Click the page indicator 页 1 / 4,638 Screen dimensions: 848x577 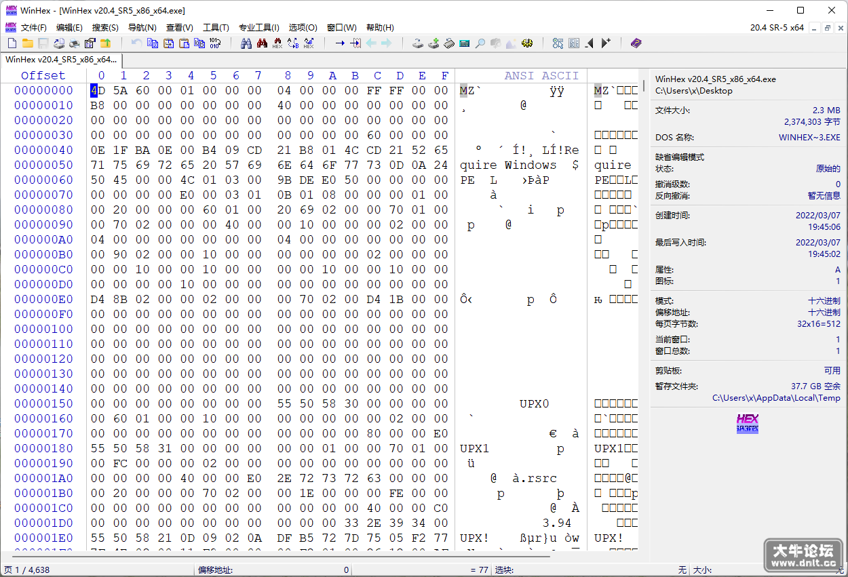[x=27, y=570]
